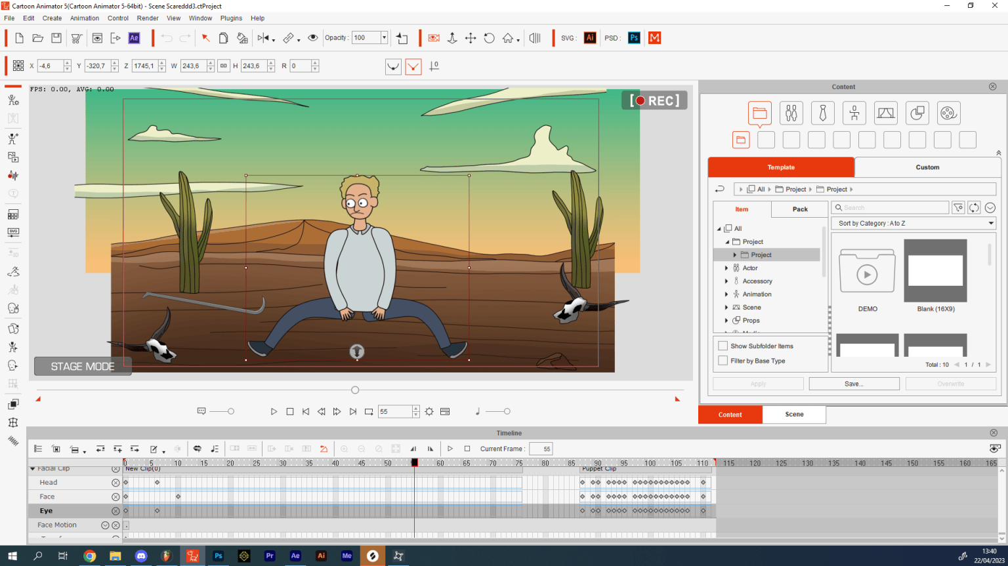Enable Show Subfolder Items checkbox
This screenshot has width=1008, height=566.
[x=723, y=346]
